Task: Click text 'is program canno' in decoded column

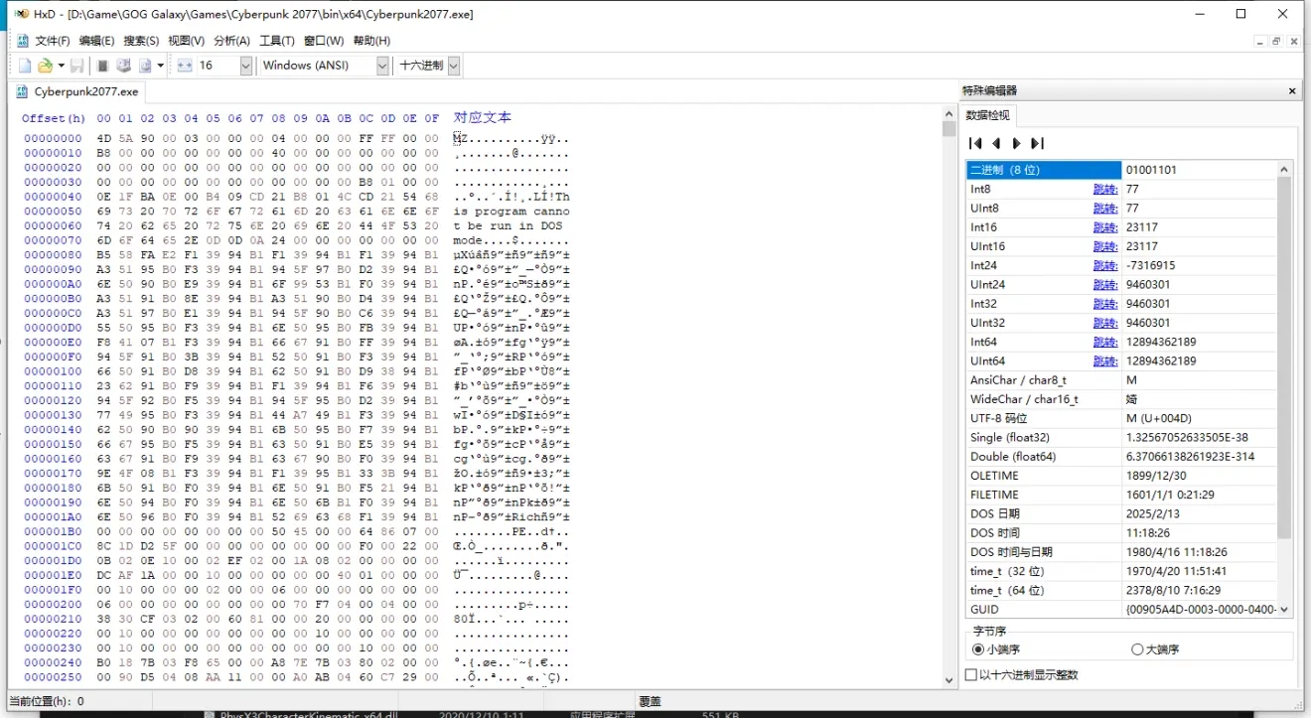Action: tap(511, 211)
